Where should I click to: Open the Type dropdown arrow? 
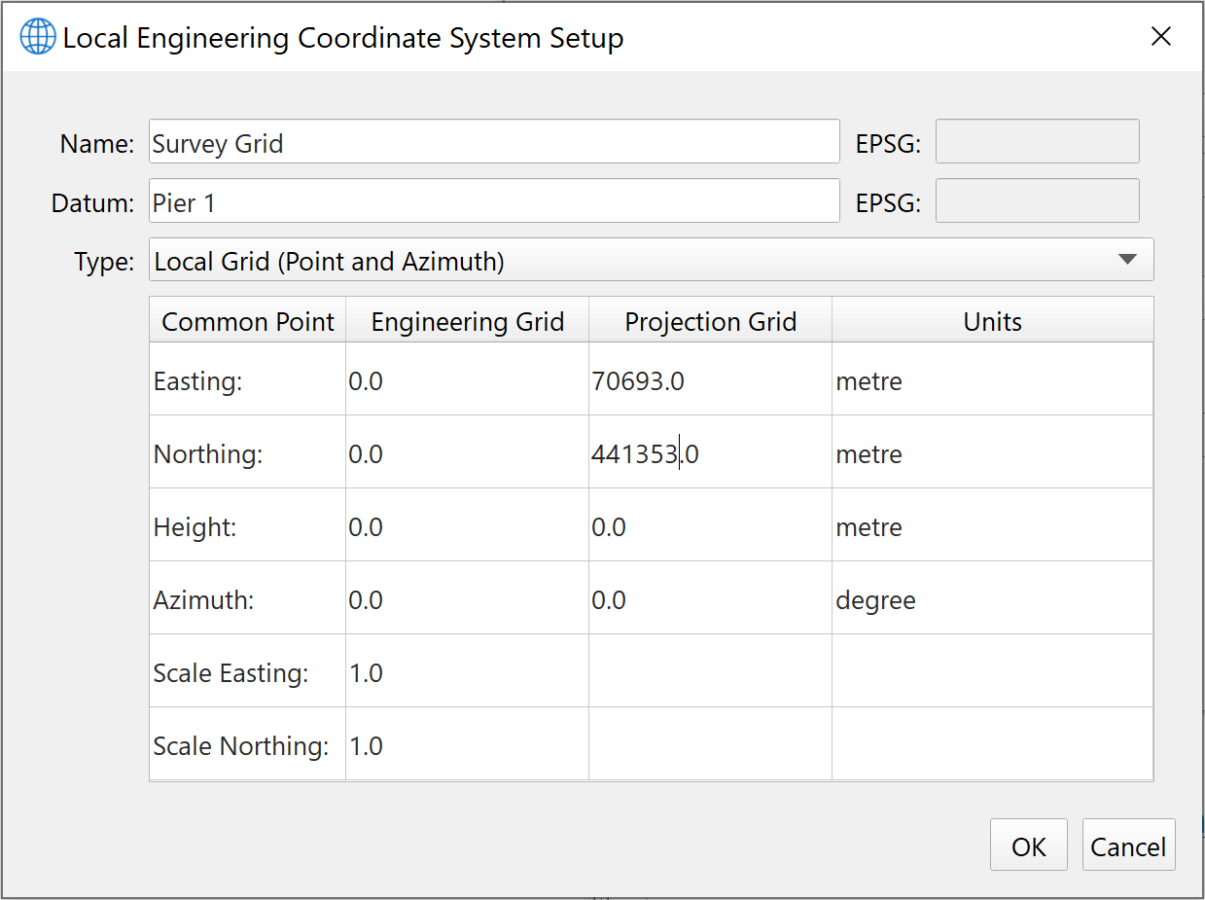click(1127, 260)
